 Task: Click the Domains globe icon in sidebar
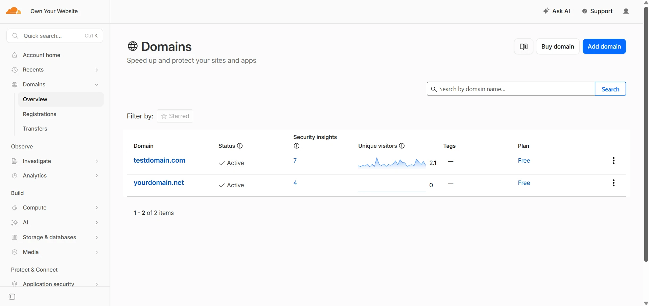click(15, 85)
